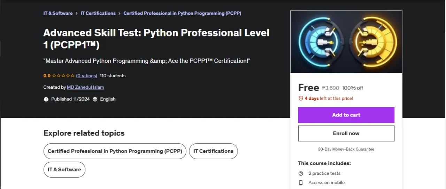Viewport: 446px width, 189px height.
Task: Click the Add to cart button
Action: (346, 115)
